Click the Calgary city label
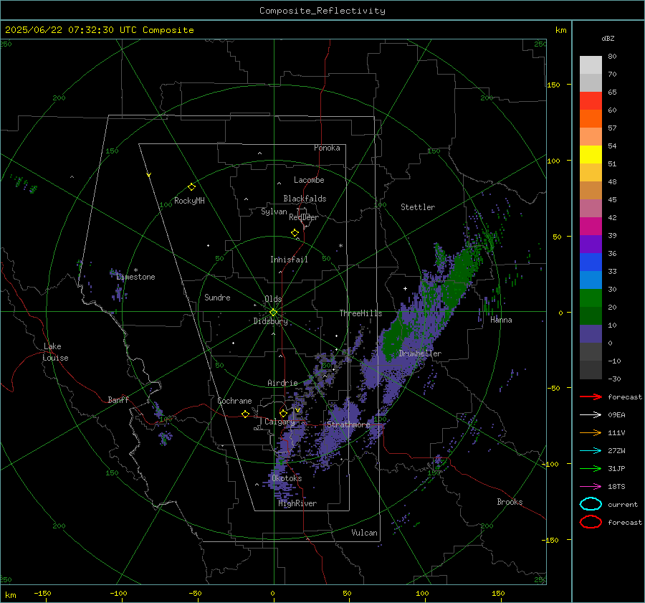 point(279,422)
